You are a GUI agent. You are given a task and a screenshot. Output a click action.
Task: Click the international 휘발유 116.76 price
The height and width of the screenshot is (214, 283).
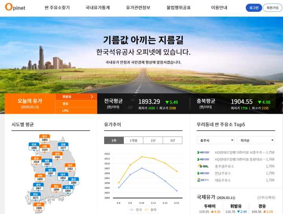click(230, 212)
